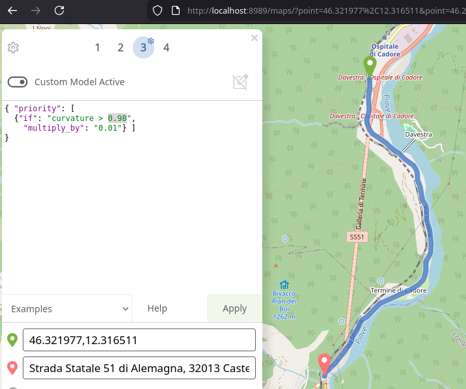Click the red destination marker on map

tap(325, 363)
